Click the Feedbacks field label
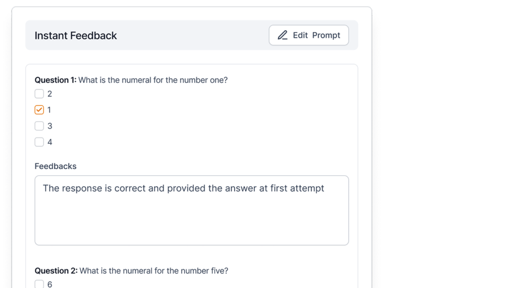The image size is (512, 288). pos(55,166)
